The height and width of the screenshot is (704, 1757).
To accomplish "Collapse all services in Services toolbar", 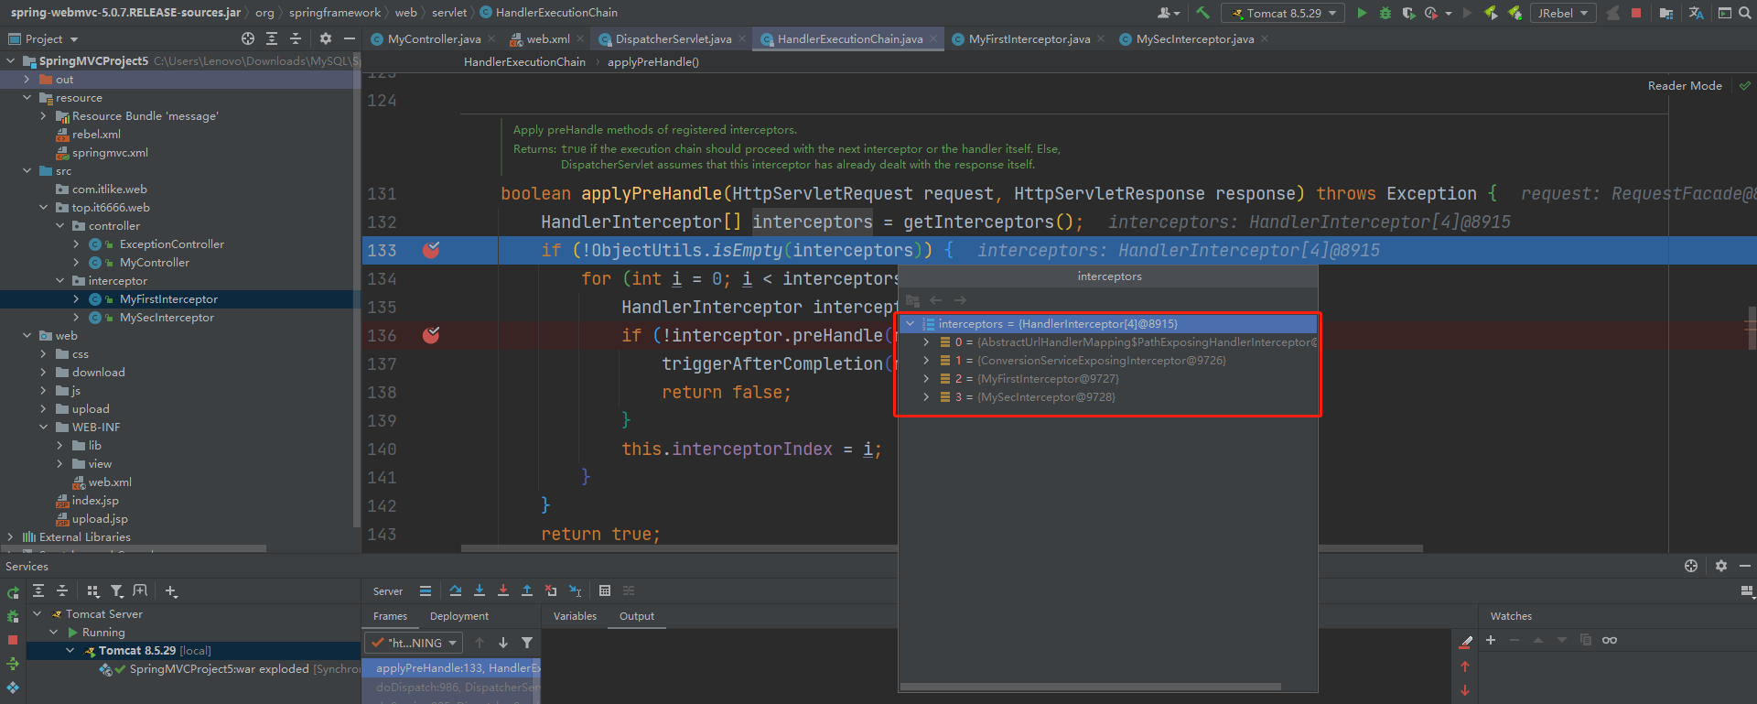I will pyautogui.click(x=62, y=591).
